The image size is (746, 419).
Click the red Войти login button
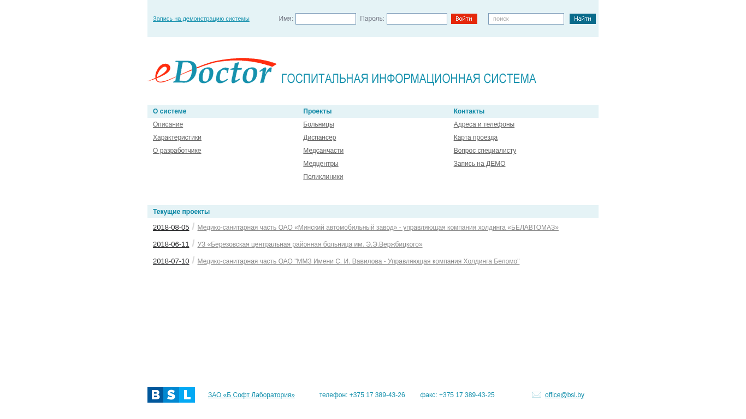click(464, 19)
